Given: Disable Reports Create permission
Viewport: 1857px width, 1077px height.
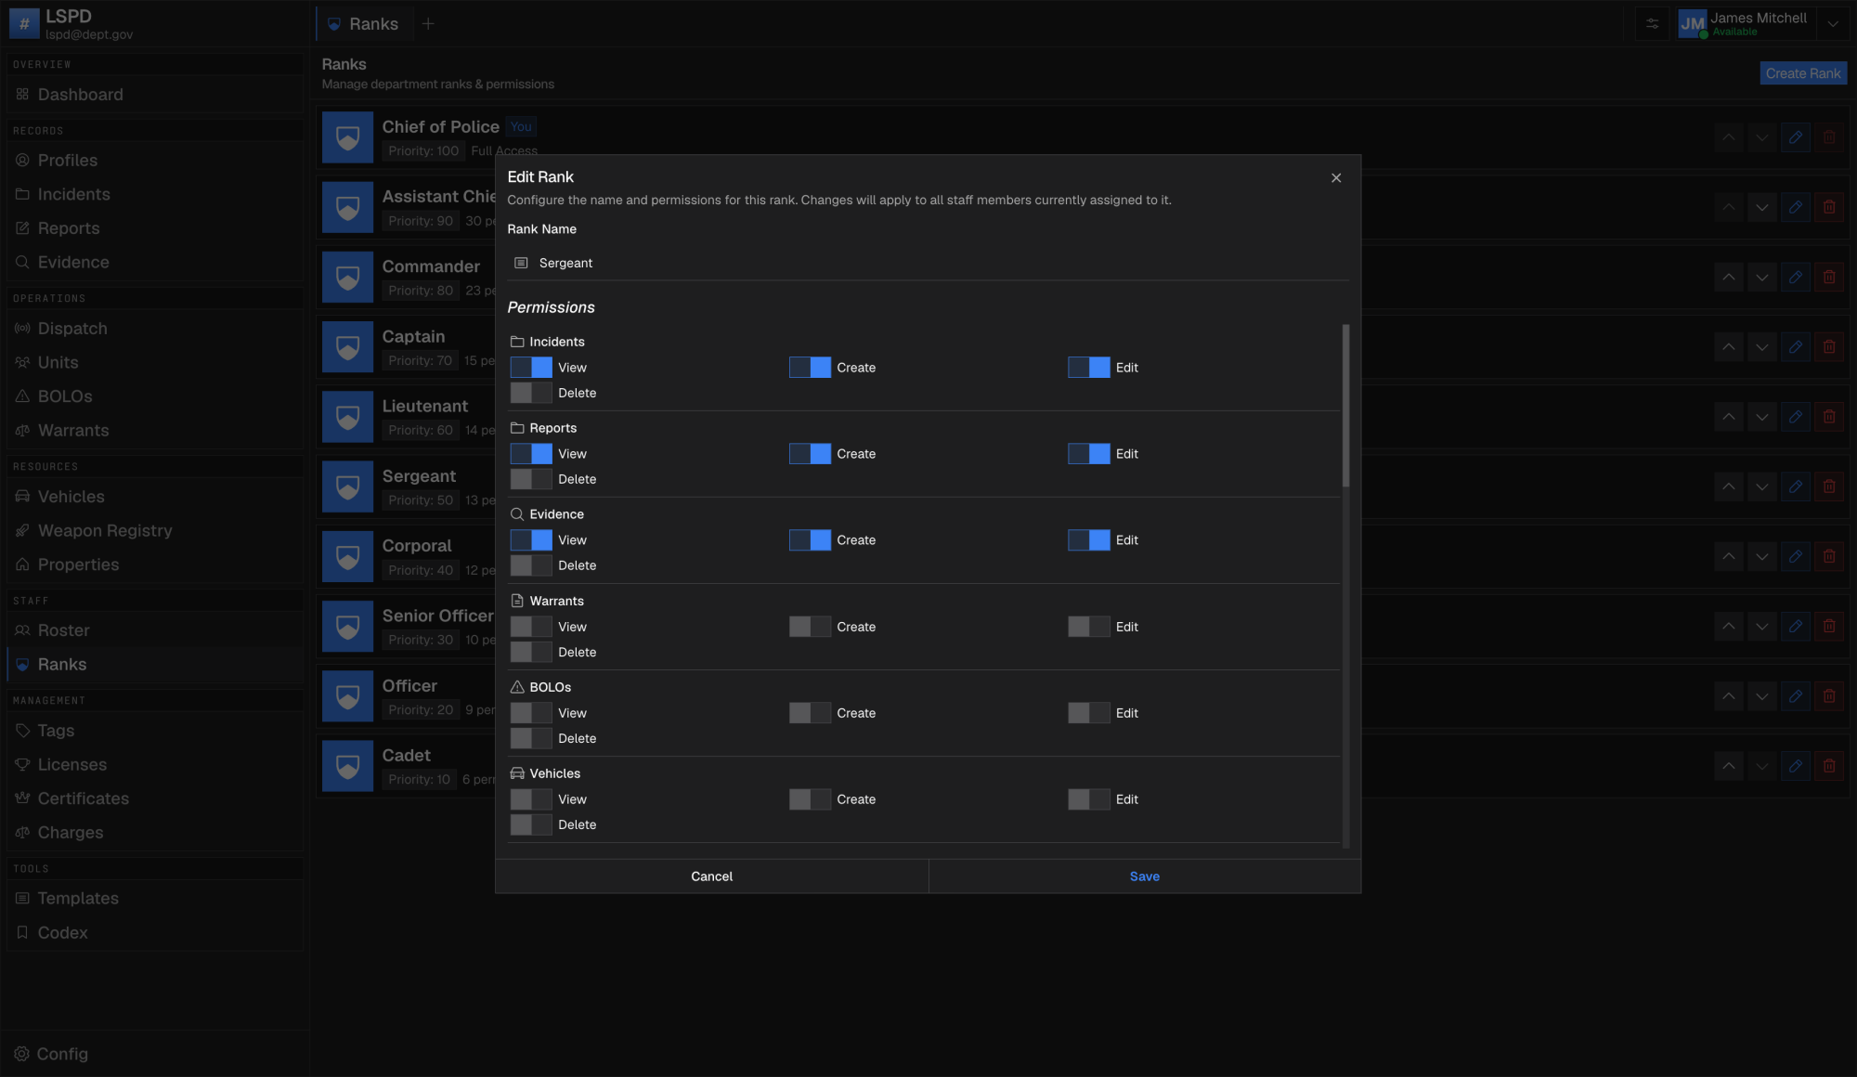Looking at the screenshot, I should click(810, 454).
